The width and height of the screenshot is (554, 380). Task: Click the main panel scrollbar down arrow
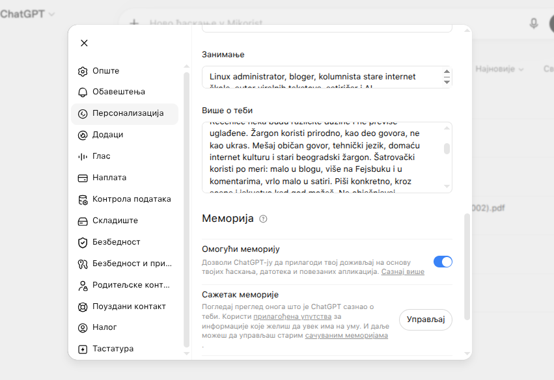pyautogui.click(x=467, y=353)
